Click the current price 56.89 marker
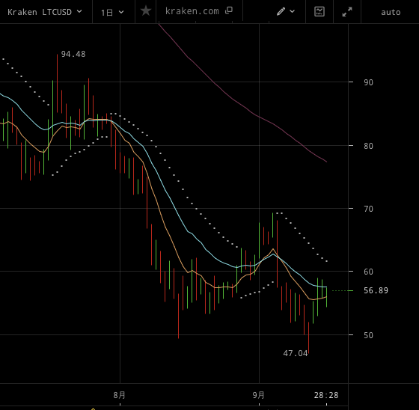Image resolution: width=419 pixels, height=410 pixels. pos(376,290)
